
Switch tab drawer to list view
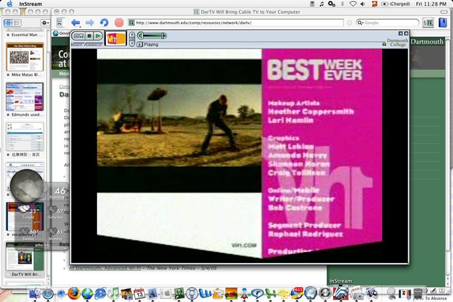point(17,23)
